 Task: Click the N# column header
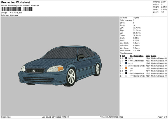[x=123, y=56]
